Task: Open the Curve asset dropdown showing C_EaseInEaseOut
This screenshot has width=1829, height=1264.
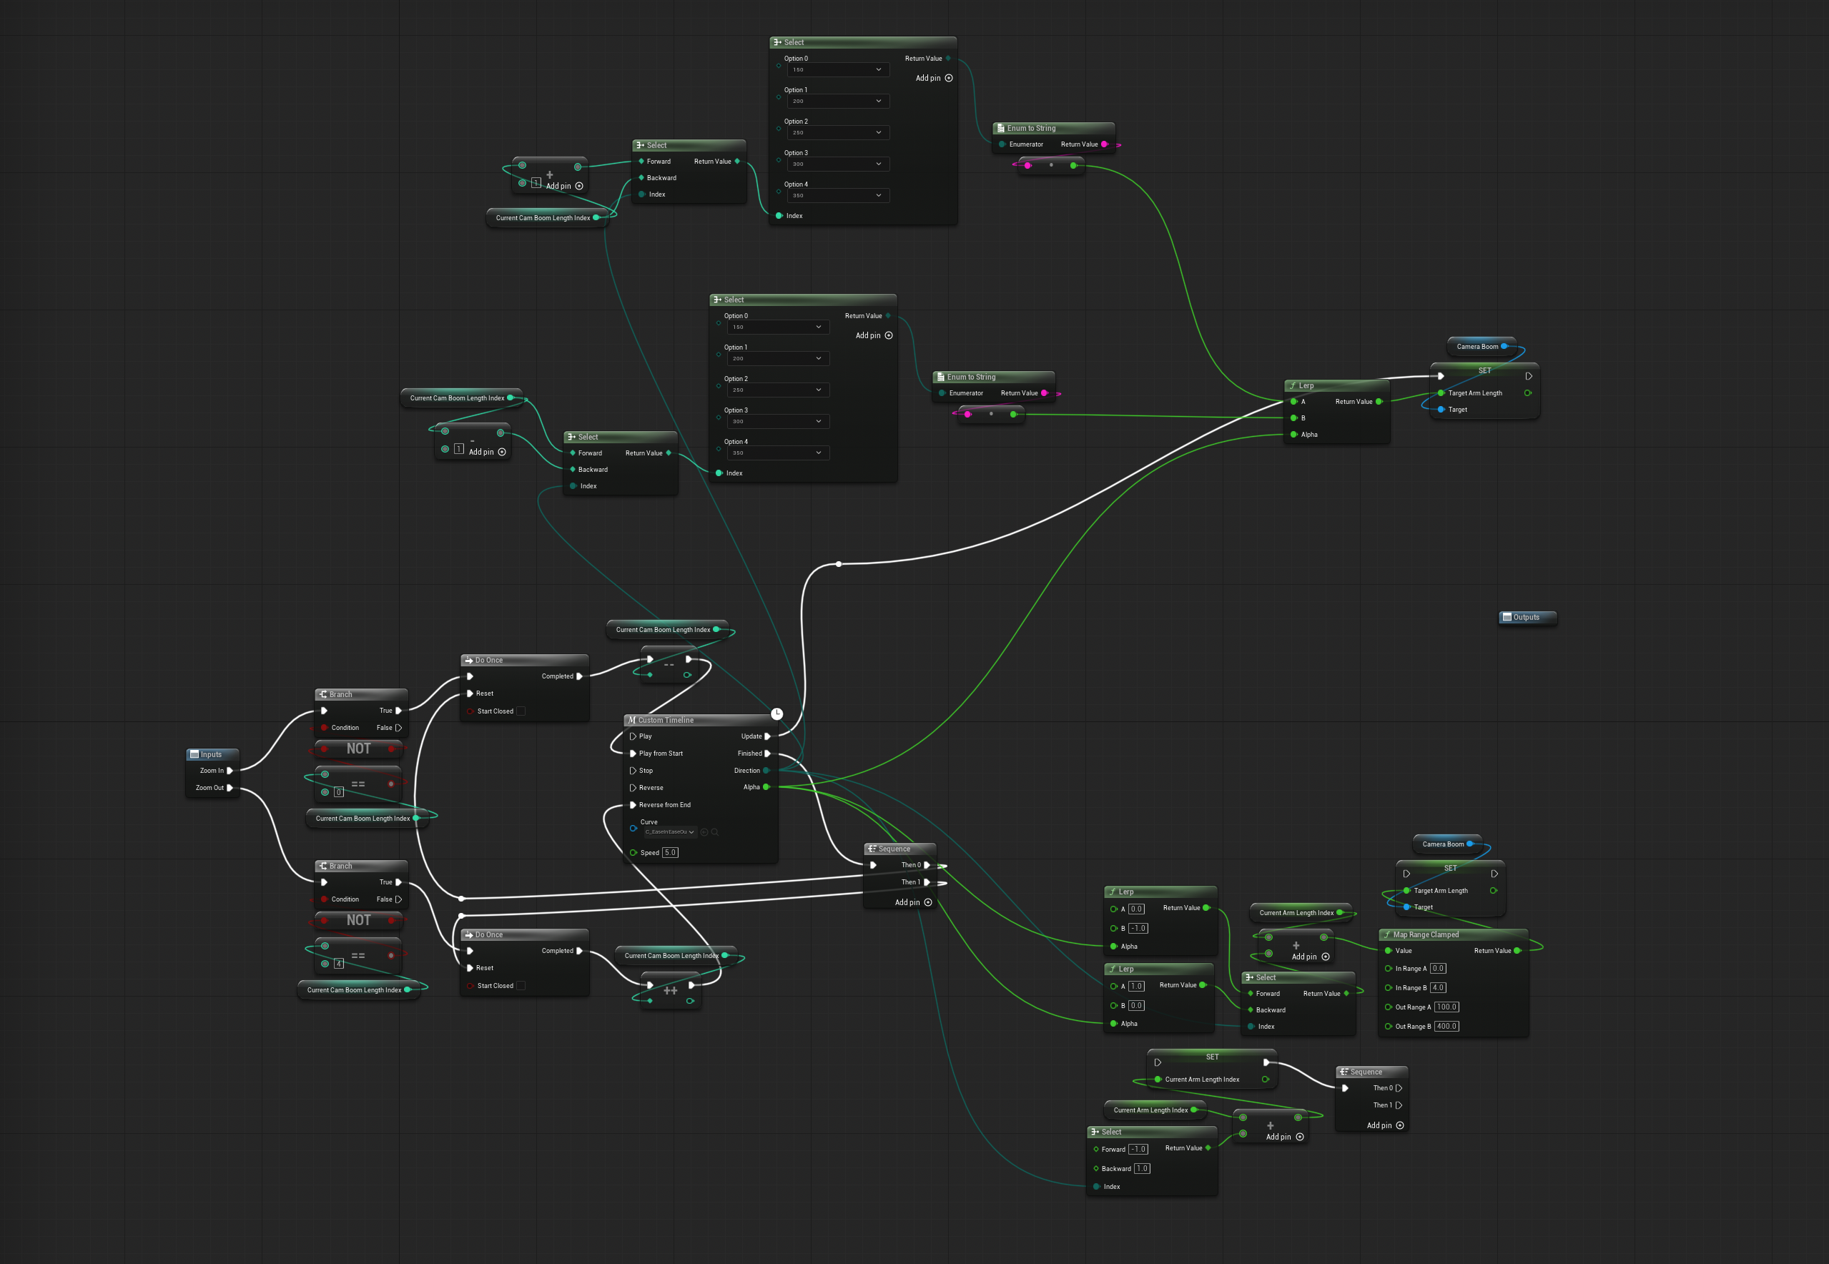Action: (x=669, y=831)
